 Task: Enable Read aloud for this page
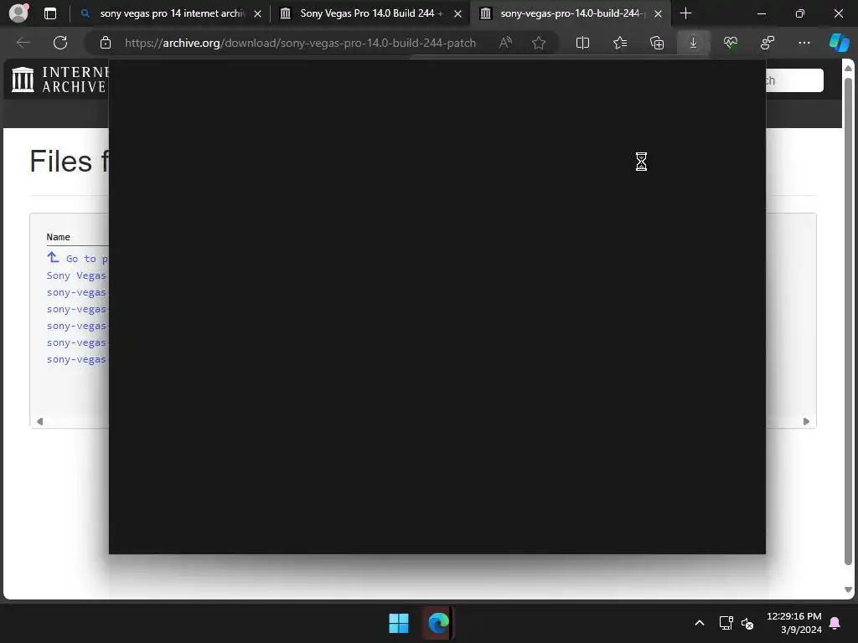point(505,43)
